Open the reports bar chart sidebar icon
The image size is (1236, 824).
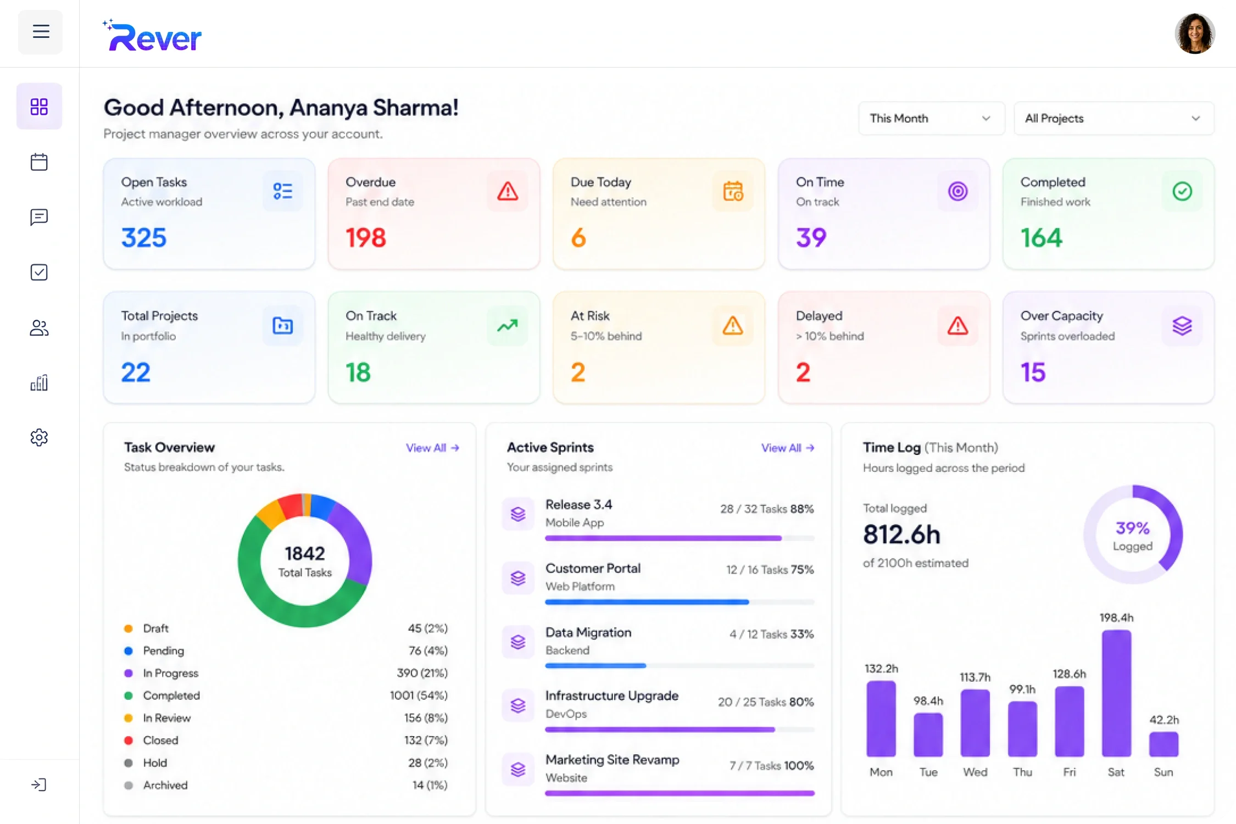coord(39,383)
